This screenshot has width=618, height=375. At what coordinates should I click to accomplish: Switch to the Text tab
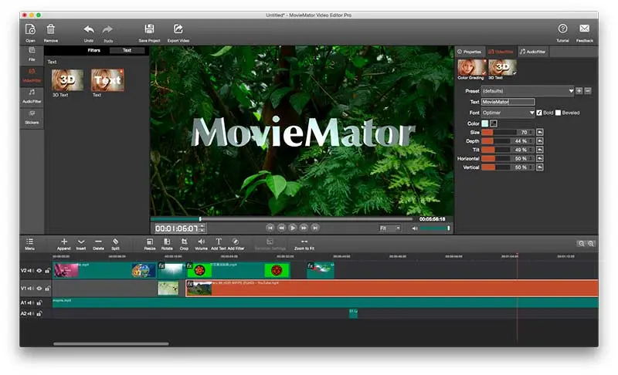(x=127, y=50)
